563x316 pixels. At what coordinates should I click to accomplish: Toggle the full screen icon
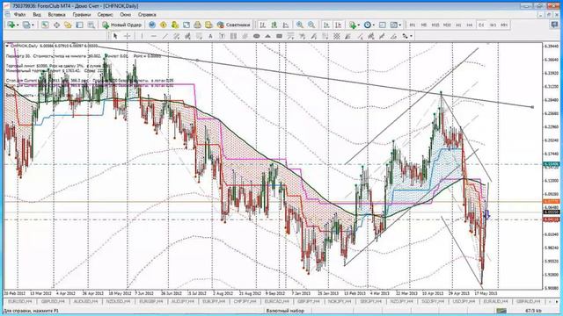(186, 25)
